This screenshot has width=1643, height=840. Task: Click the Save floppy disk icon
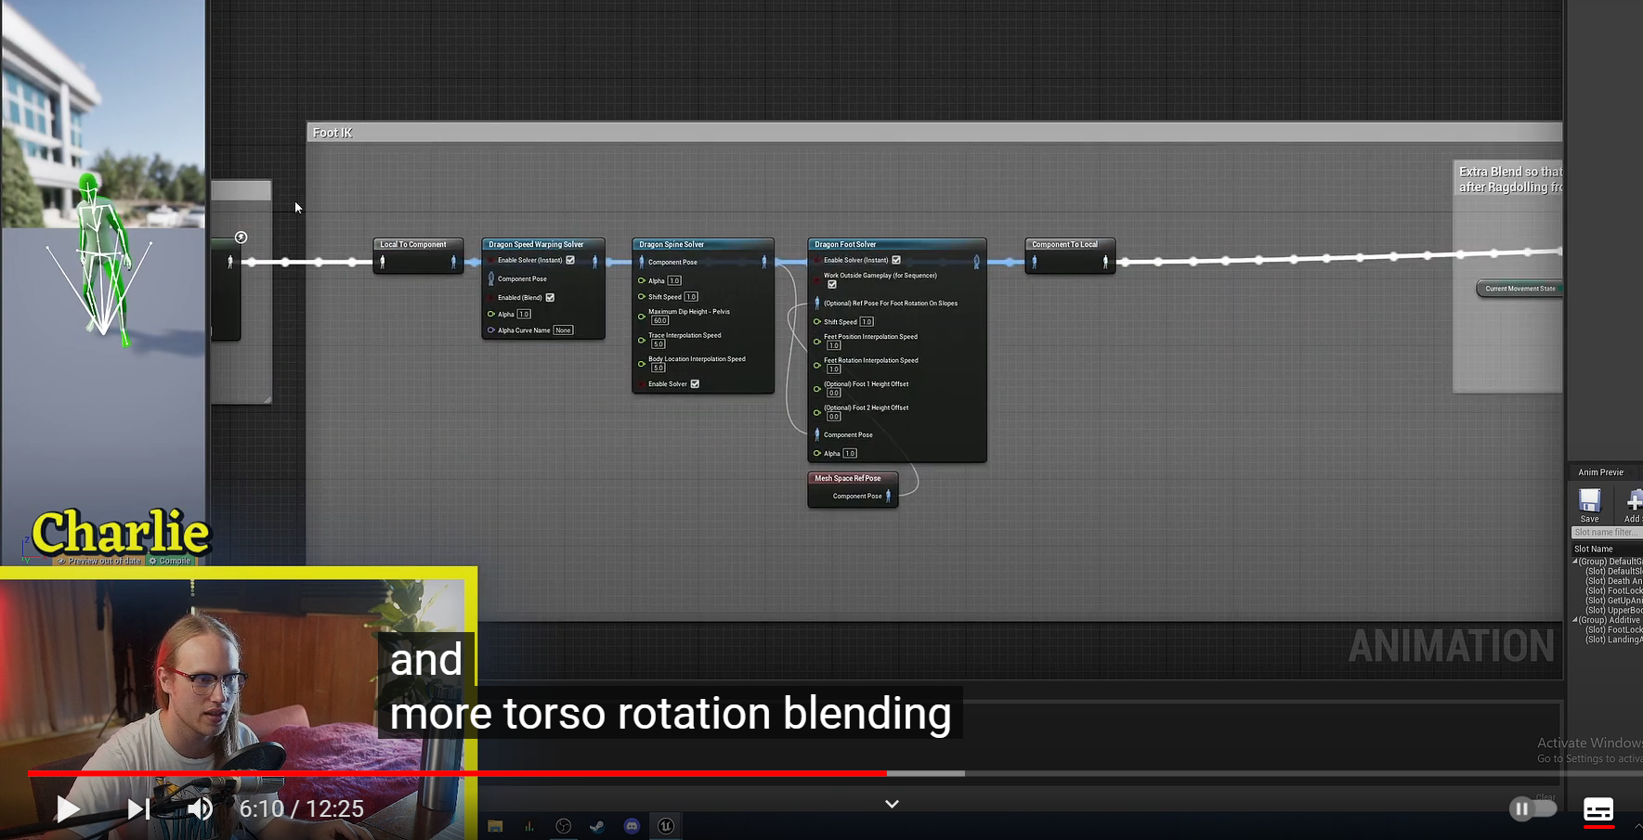tap(1589, 501)
